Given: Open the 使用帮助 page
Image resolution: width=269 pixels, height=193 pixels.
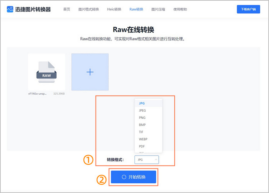Looking at the screenshot, I should pyautogui.click(x=180, y=9).
